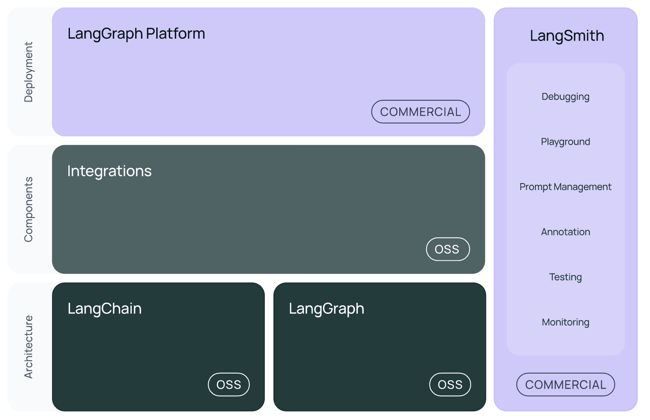Select Debugging in the LangSmith list
The width and height of the screenshot is (650, 420).
pos(566,97)
